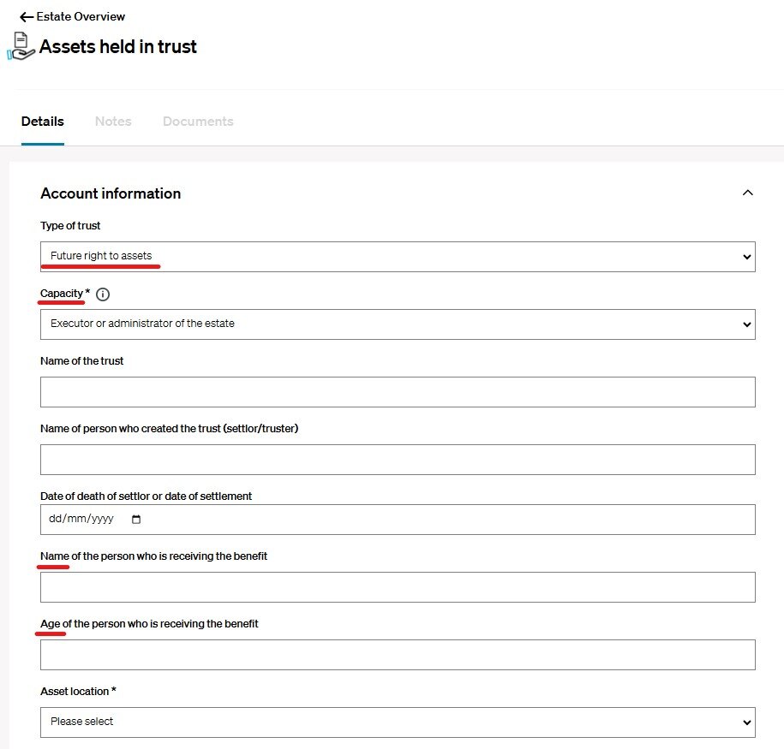Switch to the Notes tab
Screen dimensions: 784x749
113,122
